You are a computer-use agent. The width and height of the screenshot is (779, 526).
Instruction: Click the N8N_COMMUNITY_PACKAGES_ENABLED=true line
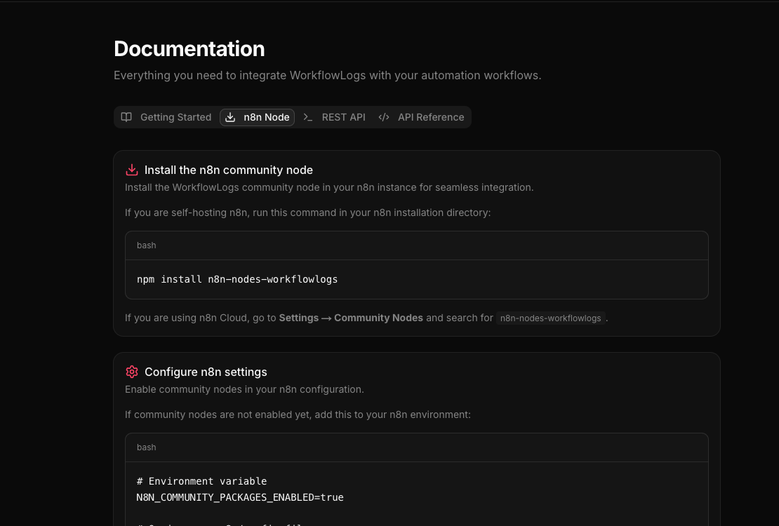[x=240, y=497]
